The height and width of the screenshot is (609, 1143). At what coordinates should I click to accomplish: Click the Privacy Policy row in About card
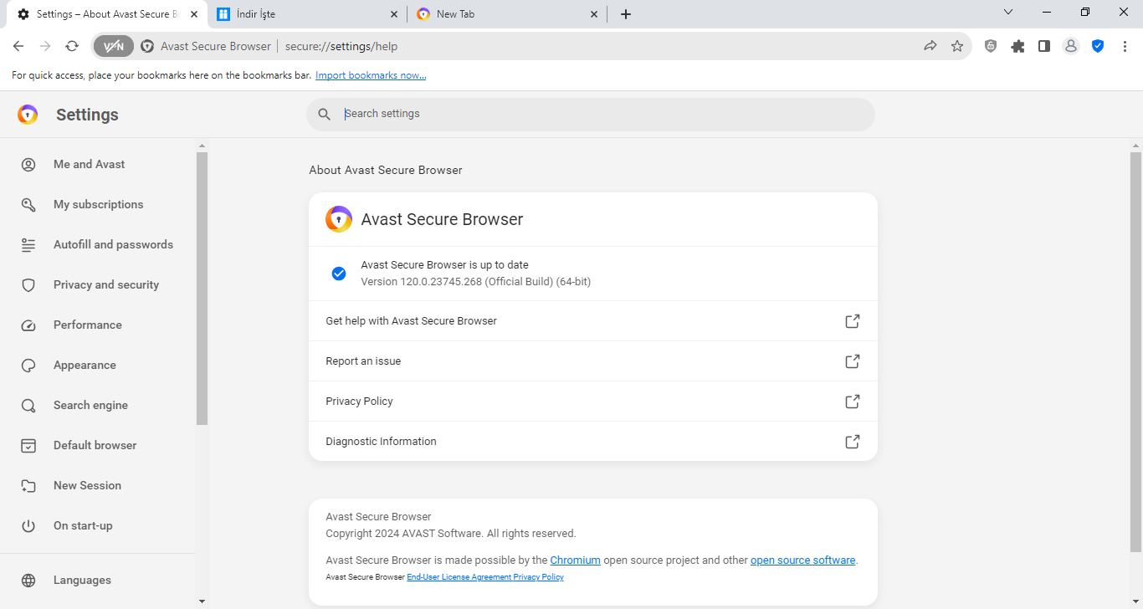(592, 402)
